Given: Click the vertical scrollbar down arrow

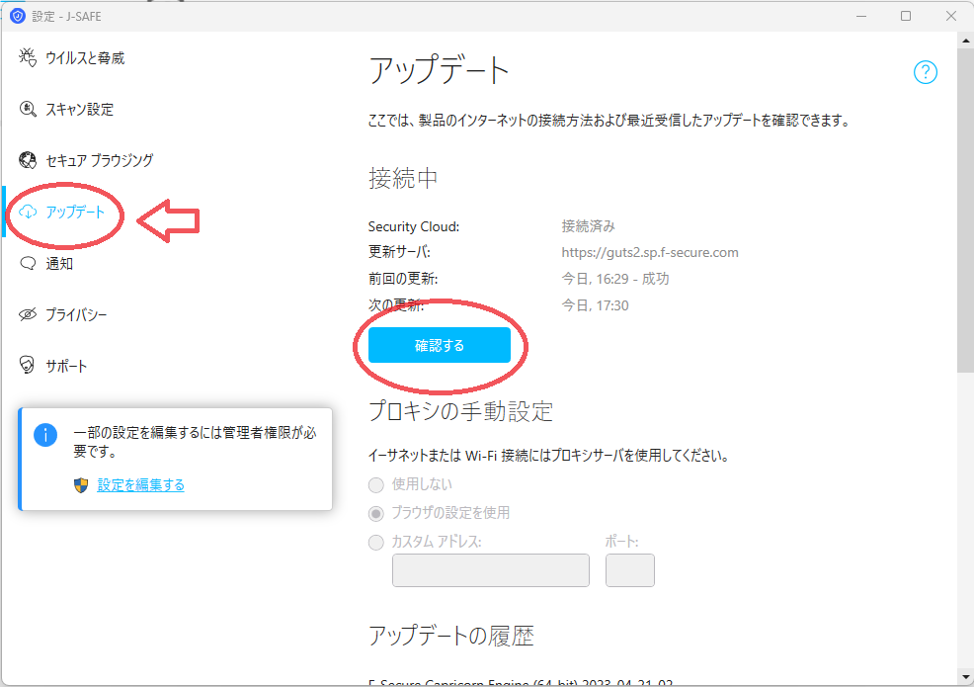Looking at the screenshot, I should tap(965, 677).
